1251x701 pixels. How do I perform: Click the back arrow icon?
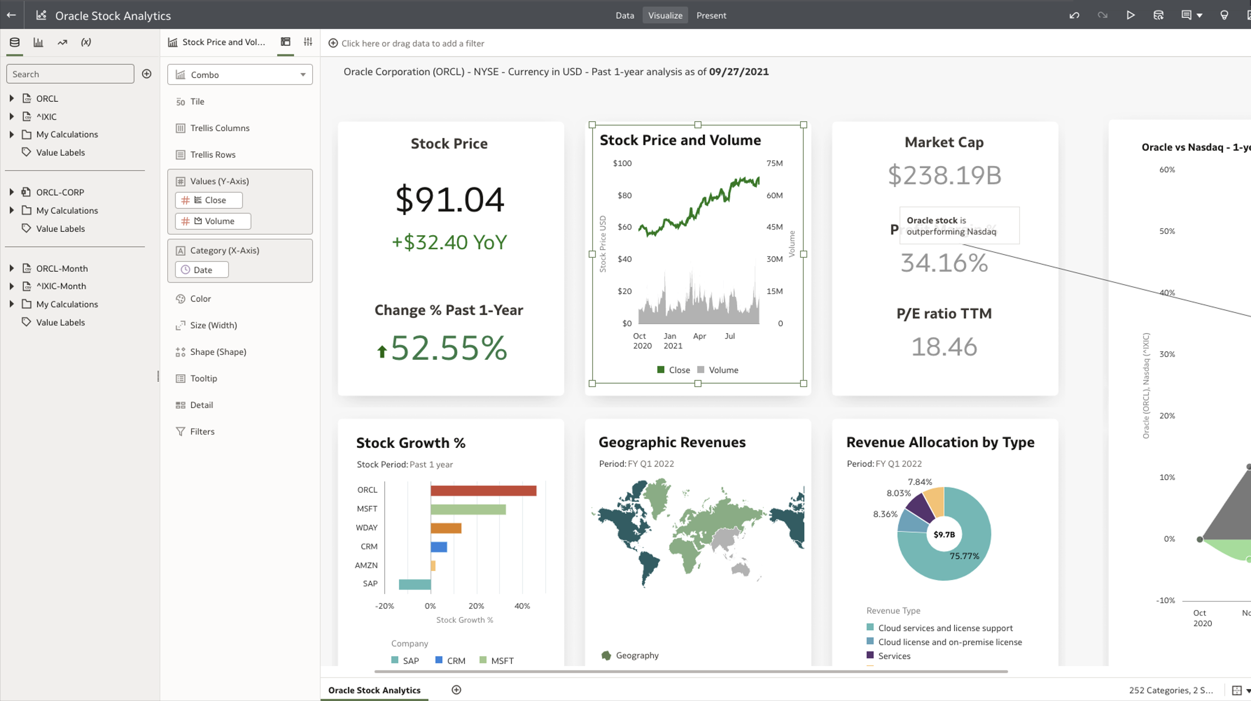pos(11,15)
